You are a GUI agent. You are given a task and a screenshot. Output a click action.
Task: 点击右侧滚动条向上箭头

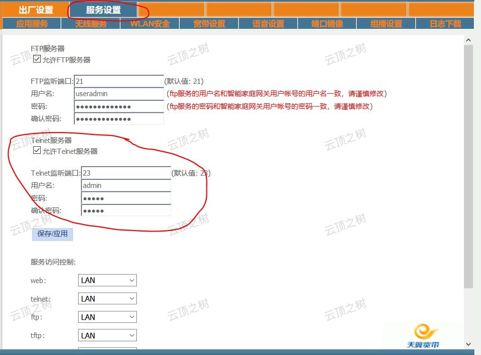[468, 40]
